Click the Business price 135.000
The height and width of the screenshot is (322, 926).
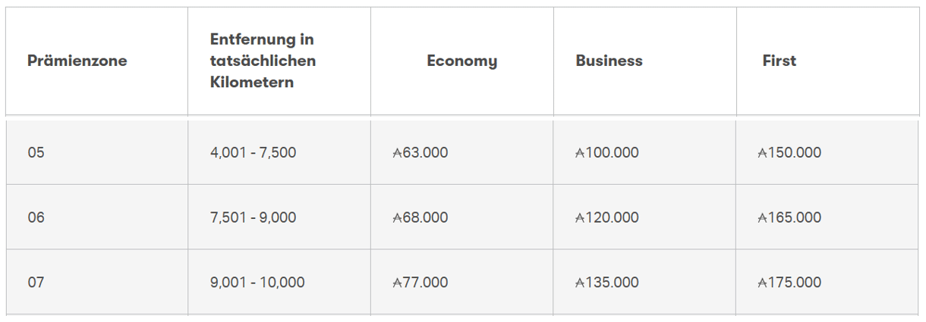[607, 283]
